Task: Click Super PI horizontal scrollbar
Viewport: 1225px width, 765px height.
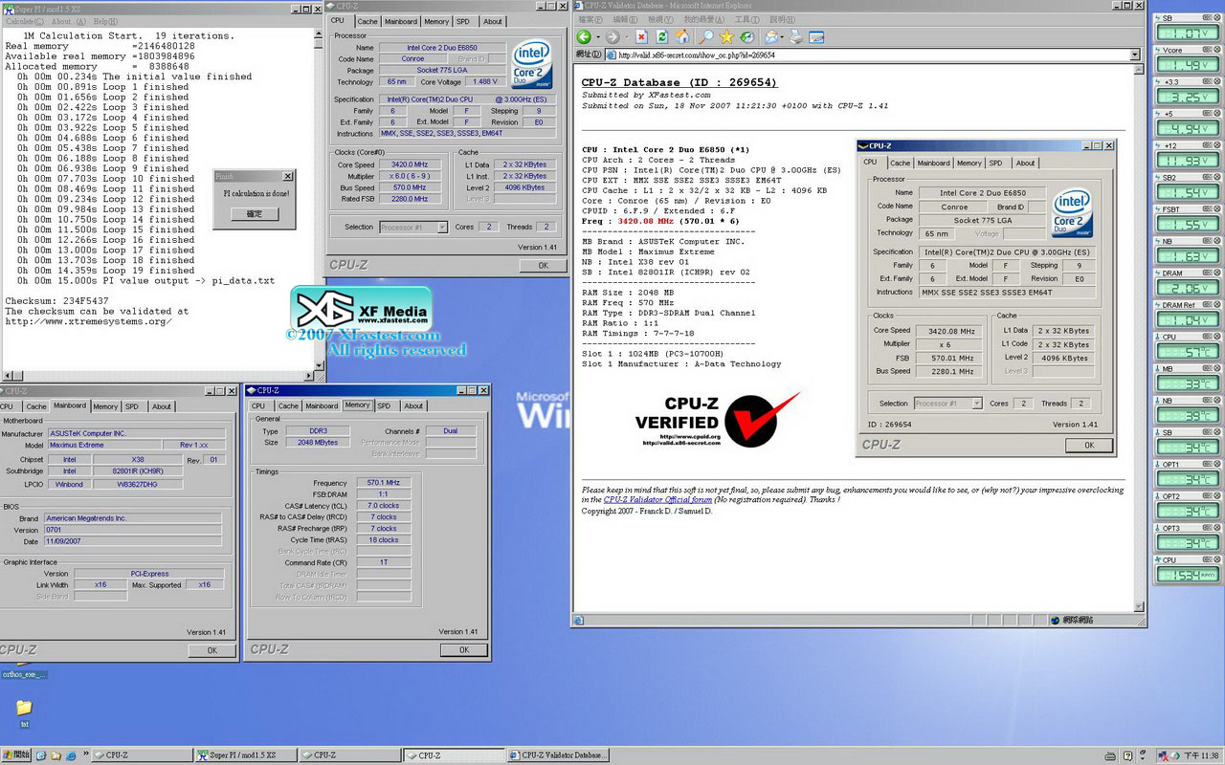Action: pos(158,378)
